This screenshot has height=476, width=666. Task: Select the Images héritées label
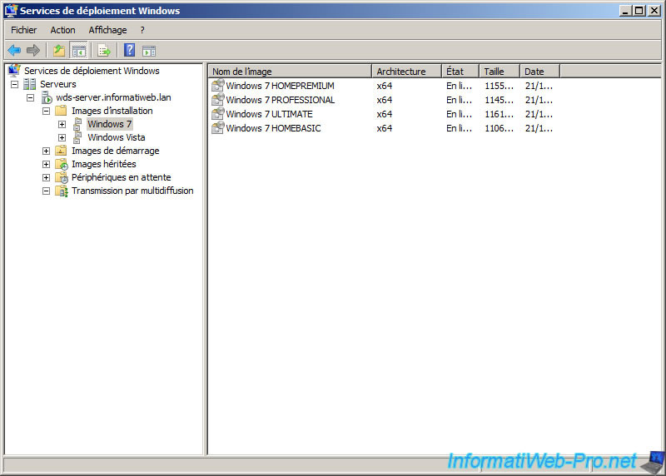[x=104, y=164]
